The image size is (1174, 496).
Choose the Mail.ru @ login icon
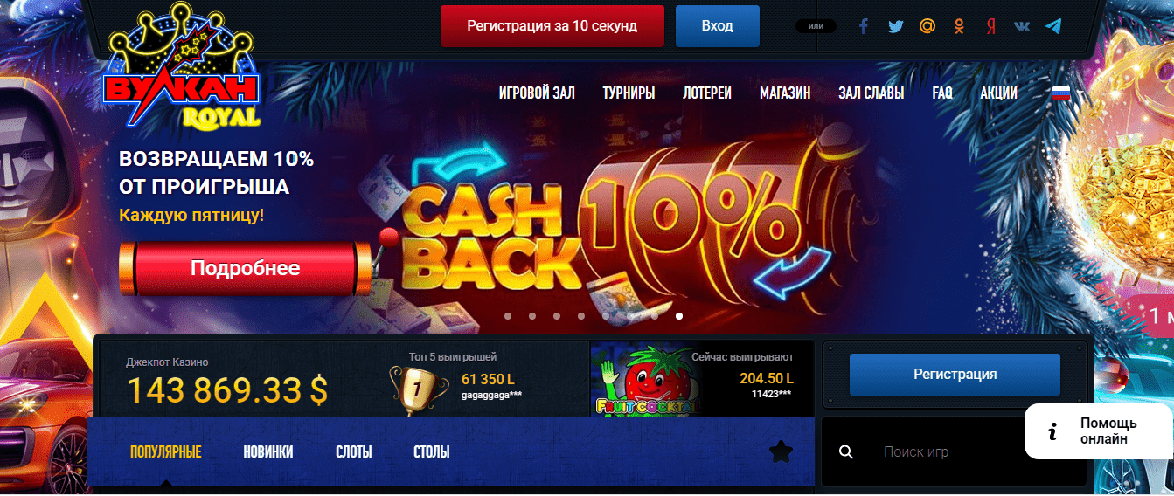[927, 26]
